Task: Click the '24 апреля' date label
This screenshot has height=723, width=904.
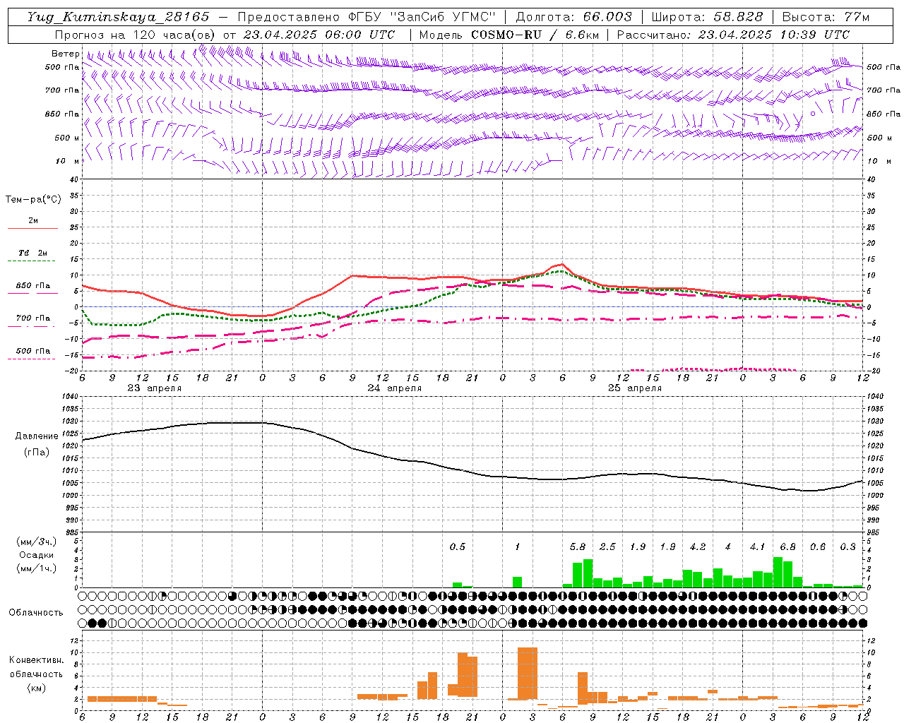Action: 395,388
